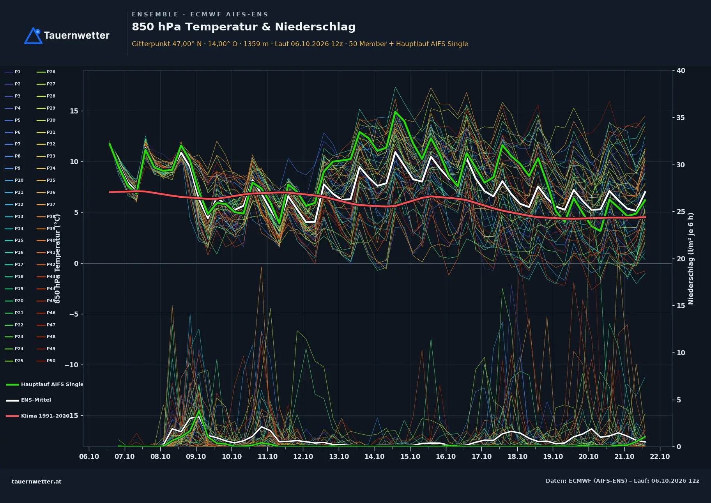Select the P34 legend entry
711x503 pixels.
46,168
